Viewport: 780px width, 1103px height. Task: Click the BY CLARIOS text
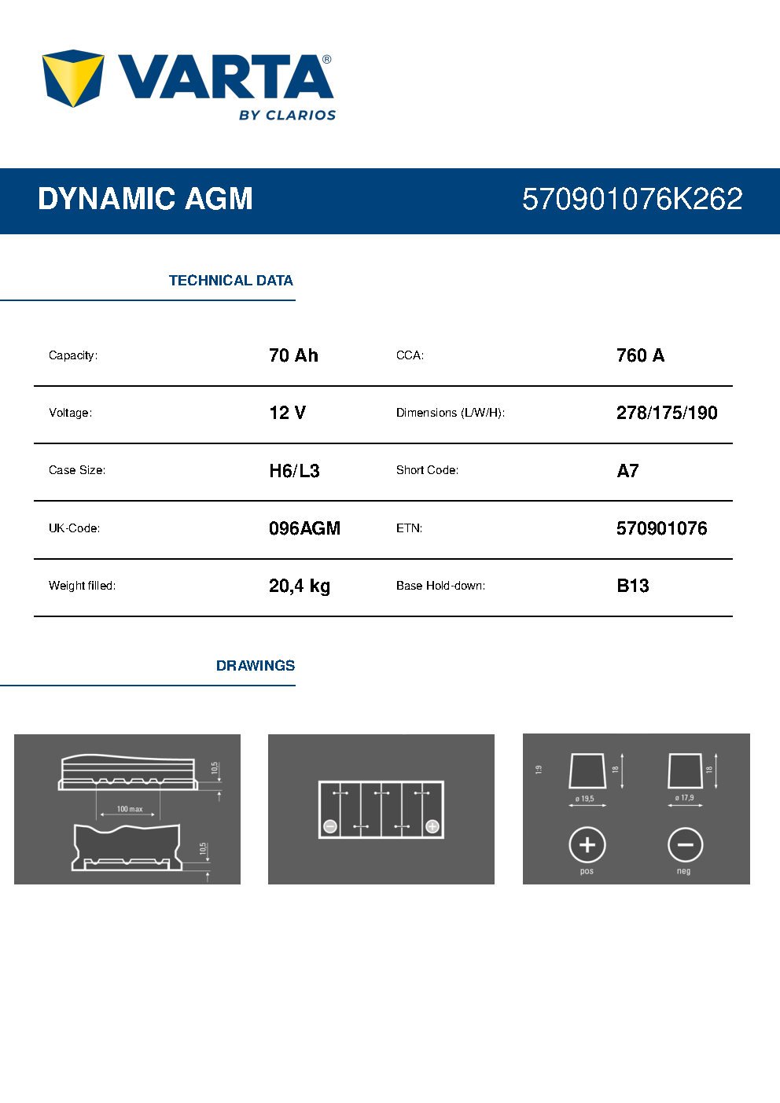287,115
